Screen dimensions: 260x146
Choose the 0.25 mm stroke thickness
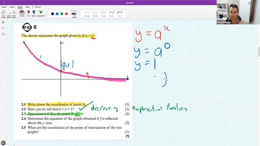click(87, 13)
